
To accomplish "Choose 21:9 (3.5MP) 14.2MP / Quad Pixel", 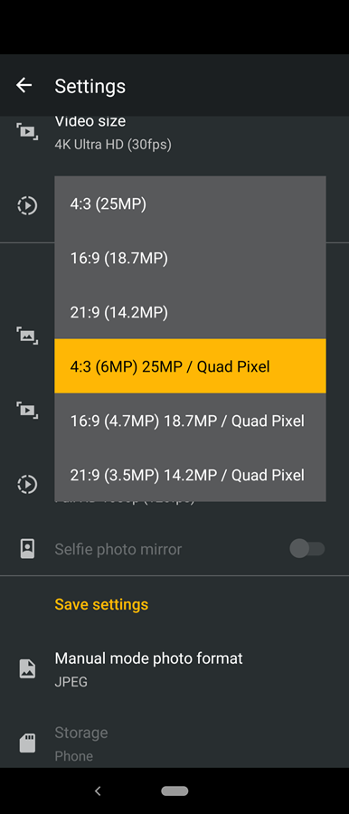I will pyautogui.click(x=190, y=475).
